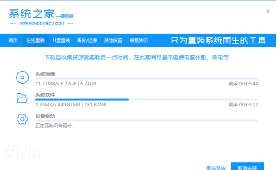Go to the 其他设置 tab

coord(113,40)
